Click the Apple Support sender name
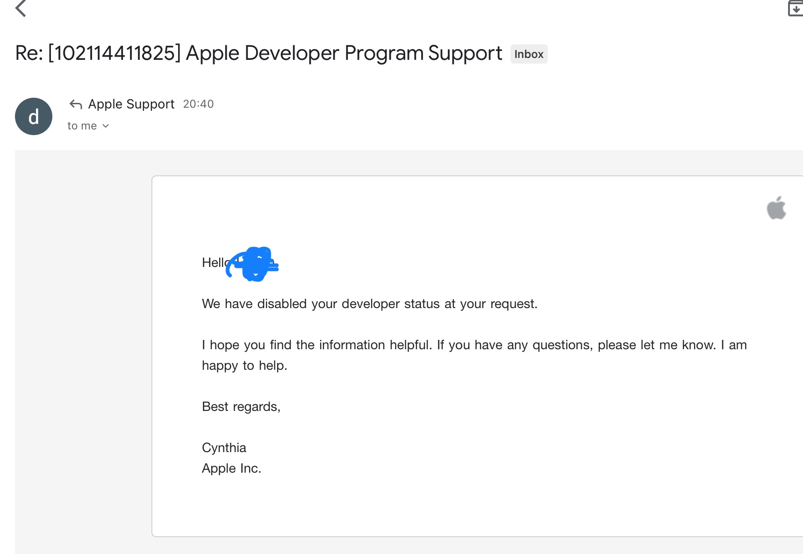 click(131, 104)
